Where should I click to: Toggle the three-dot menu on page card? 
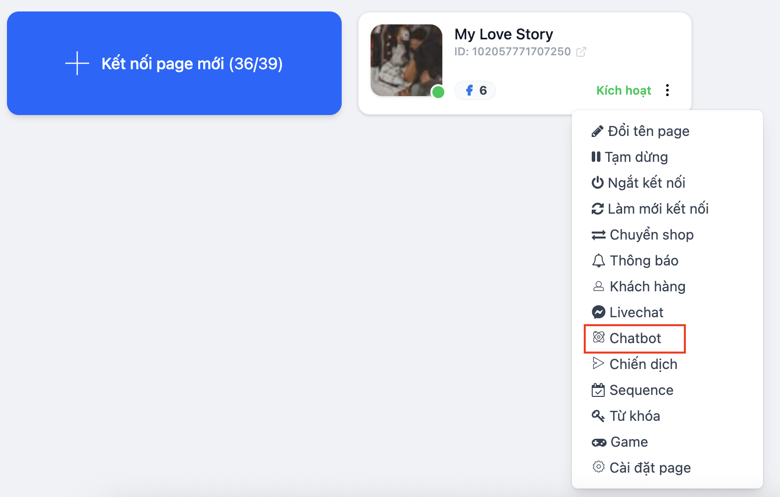[x=667, y=90]
